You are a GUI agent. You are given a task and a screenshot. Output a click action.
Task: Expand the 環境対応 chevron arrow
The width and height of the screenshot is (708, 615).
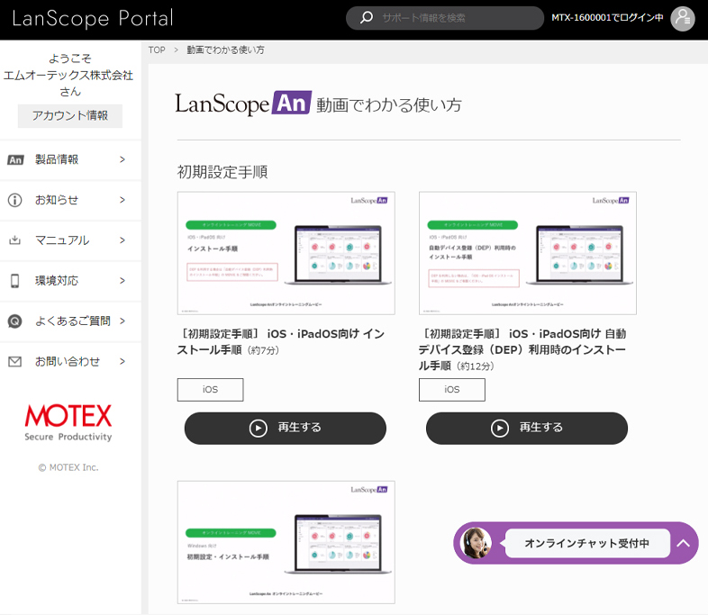pyautogui.click(x=123, y=281)
